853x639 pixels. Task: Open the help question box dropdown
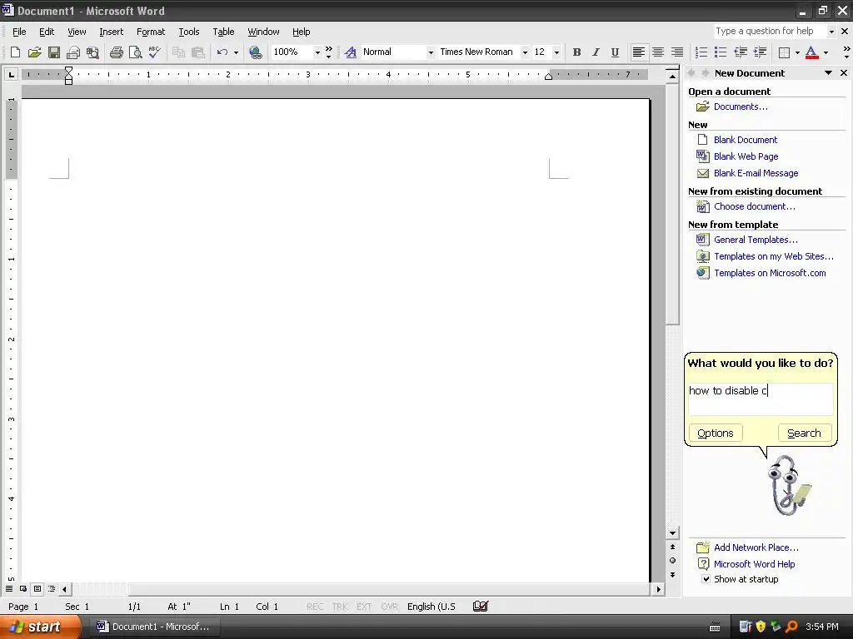click(831, 32)
